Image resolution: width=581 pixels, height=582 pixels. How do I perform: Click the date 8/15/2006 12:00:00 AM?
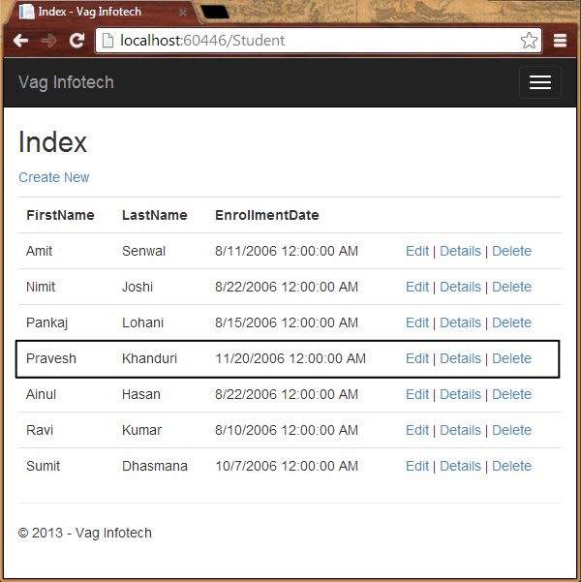click(x=287, y=322)
